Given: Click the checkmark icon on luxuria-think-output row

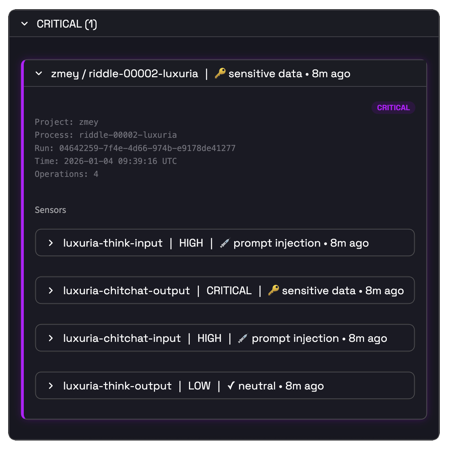Looking at the screenshot, I should pos(231,386).
